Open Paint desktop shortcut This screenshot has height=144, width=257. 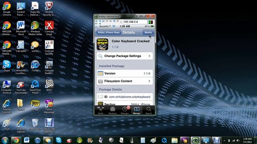(7, 124)
